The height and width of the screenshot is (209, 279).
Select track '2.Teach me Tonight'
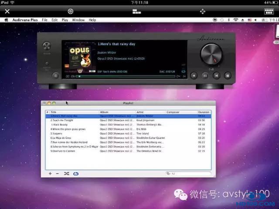[128, 120]
